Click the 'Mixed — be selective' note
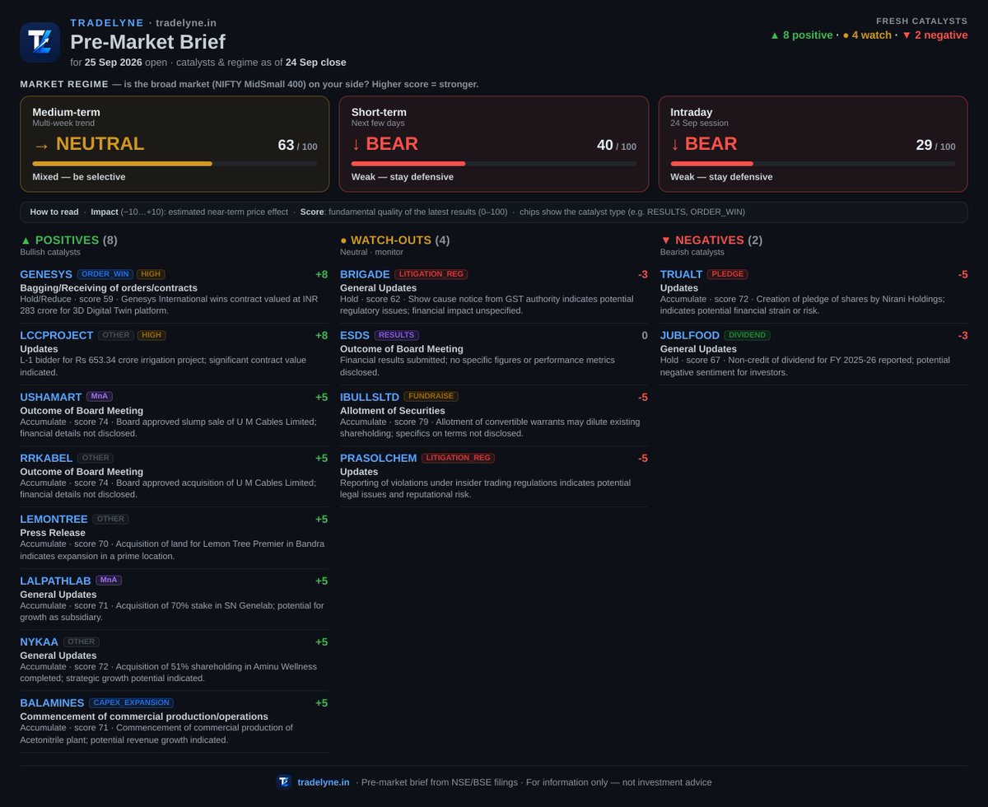This screenshot has height=807, width=988. click(x=79, y=177)
